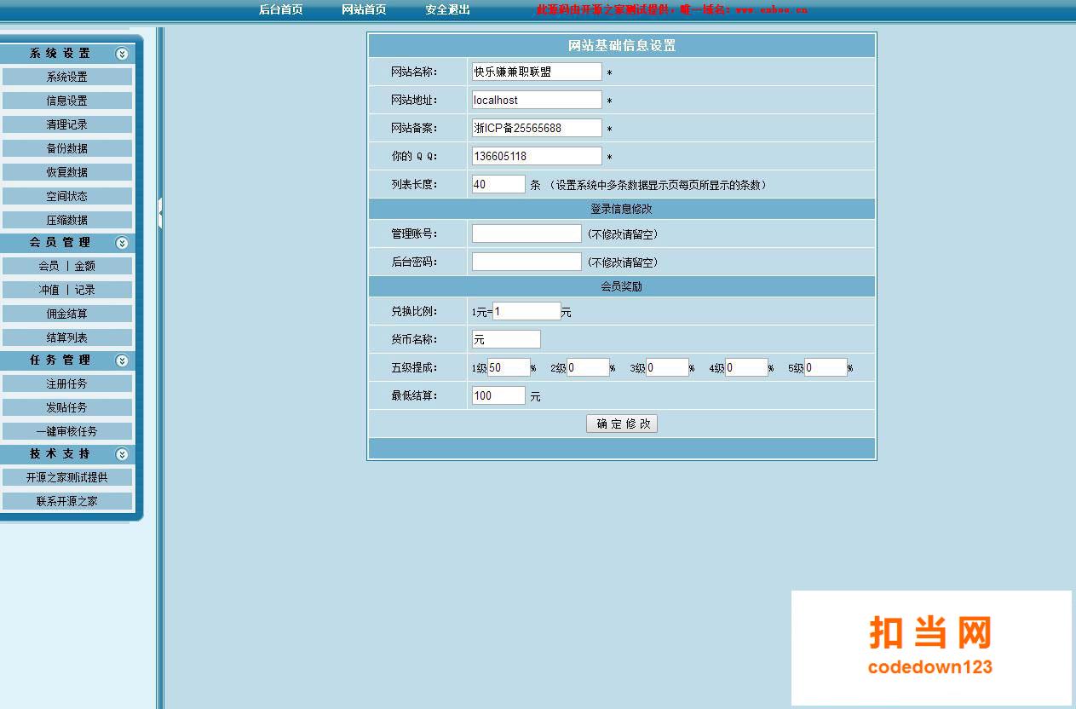Open 信息设置 sidebar item

66,101
